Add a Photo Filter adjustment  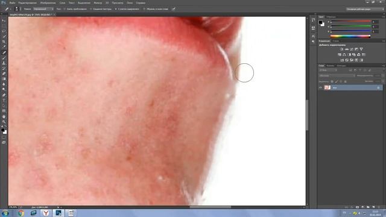(354, 55)
